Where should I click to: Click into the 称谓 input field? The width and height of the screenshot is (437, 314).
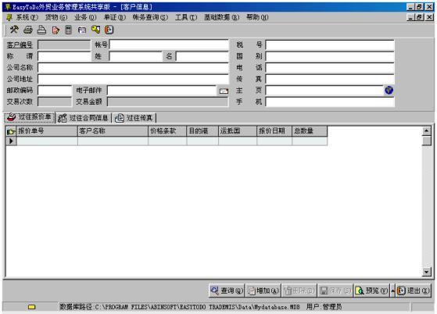[64, 56]
